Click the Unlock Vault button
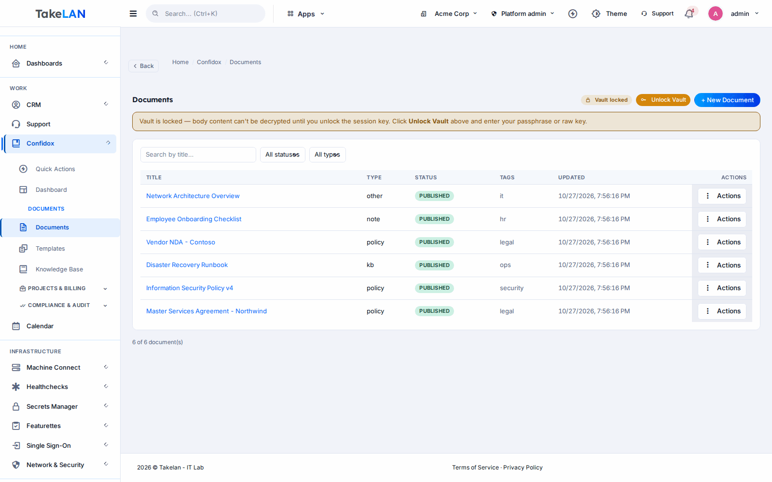772x482 pixels. [x=663, y=100]
